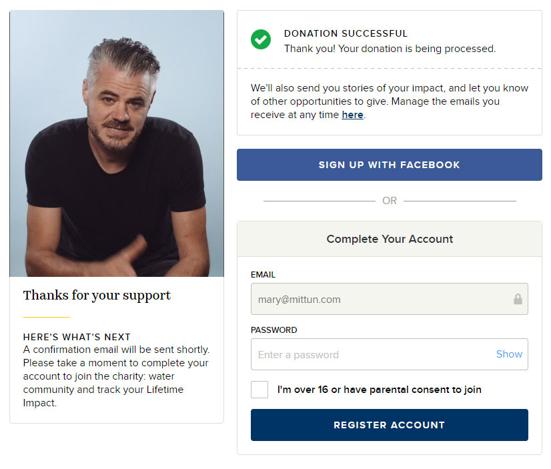Click the Sign Up With Facebook button

point(390,165)
